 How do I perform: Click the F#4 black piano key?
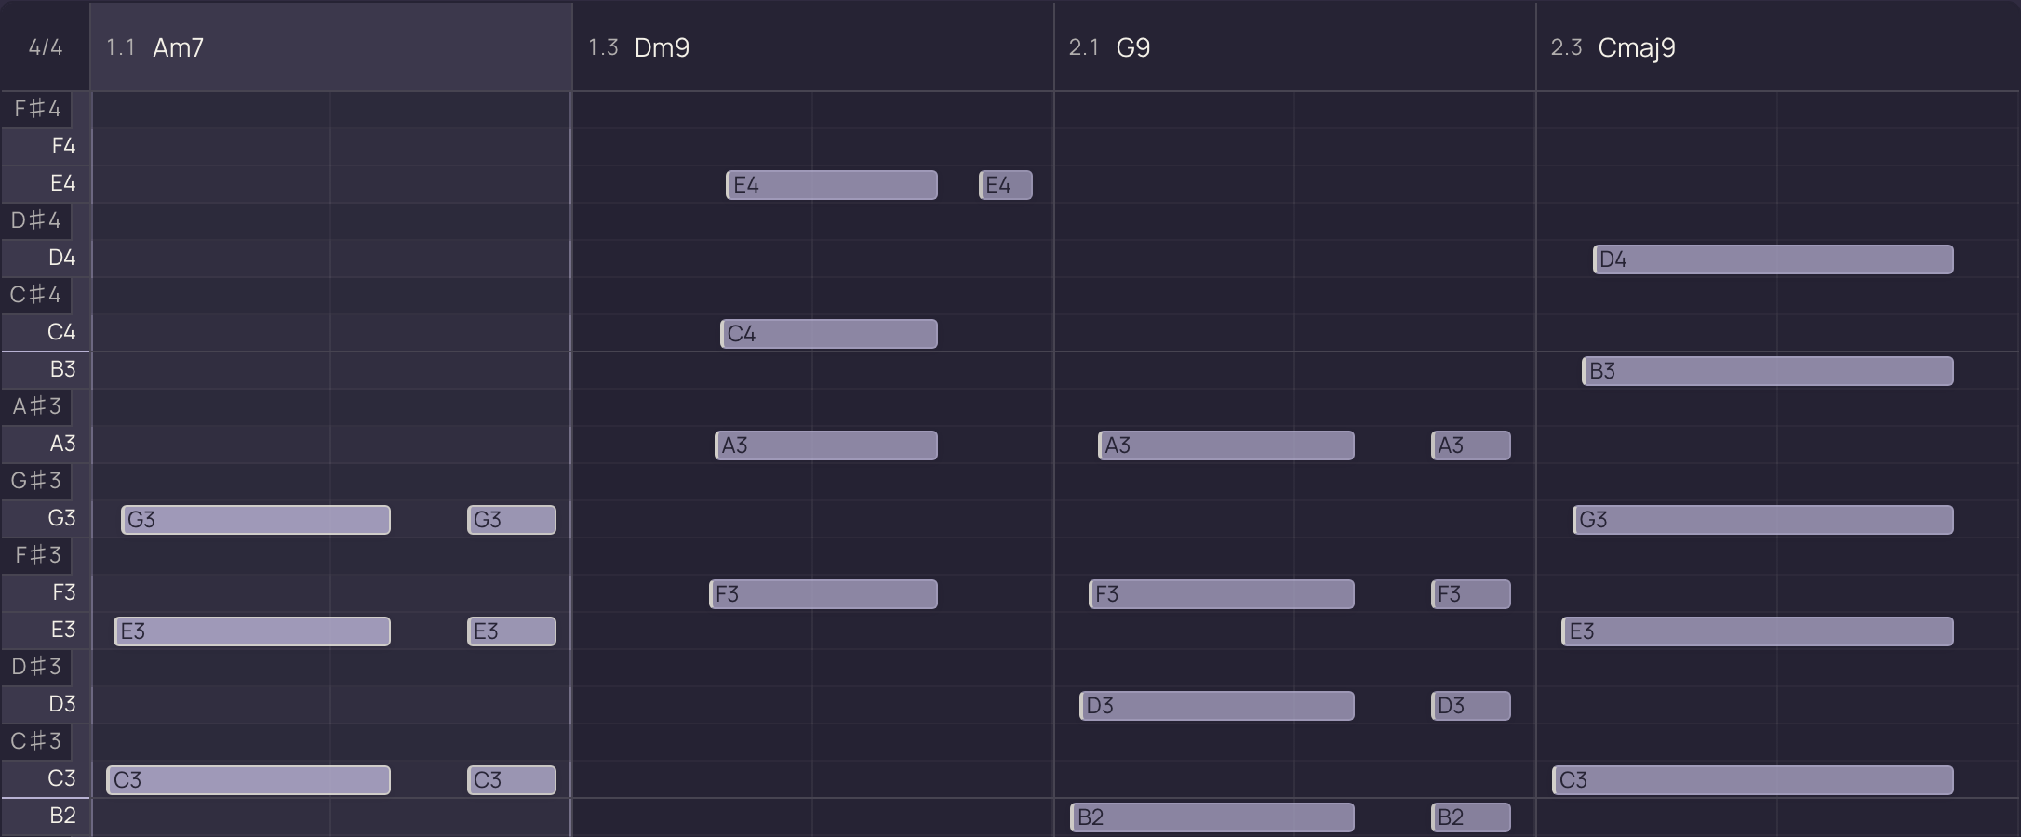[37, 109]
